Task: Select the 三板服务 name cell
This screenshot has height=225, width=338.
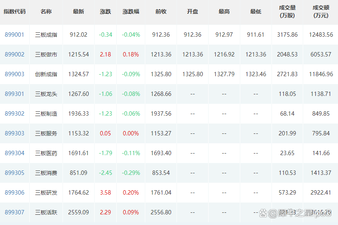Action: coord(46,133)
